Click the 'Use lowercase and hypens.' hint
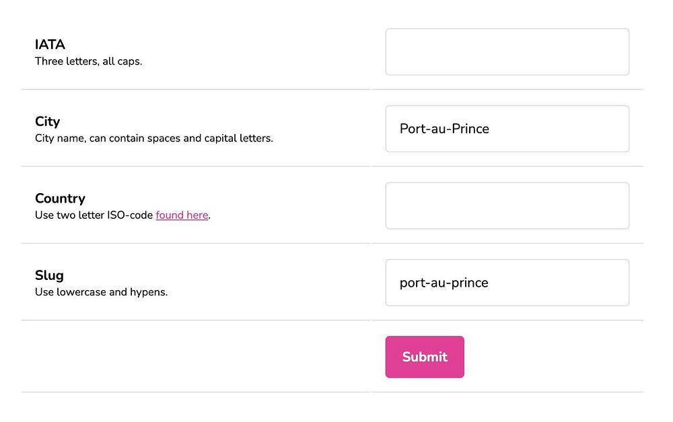This screenshot has height=422, width=673. pyautogui.click(x=101, y=292)
